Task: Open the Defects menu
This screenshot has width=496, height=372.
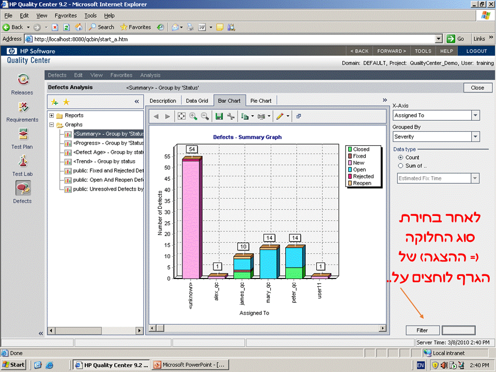Action: tap(57, 75)
